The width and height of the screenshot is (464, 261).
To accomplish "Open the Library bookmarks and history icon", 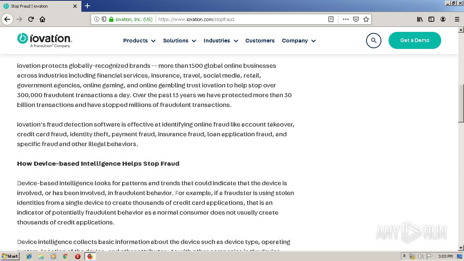I will (420, 19).
